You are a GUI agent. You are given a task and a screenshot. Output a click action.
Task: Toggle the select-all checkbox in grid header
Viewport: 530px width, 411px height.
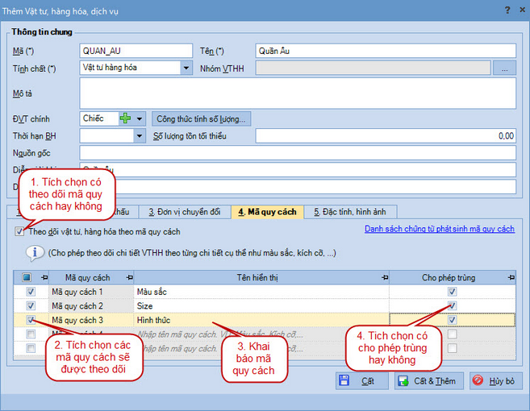[x=27, y=277]
